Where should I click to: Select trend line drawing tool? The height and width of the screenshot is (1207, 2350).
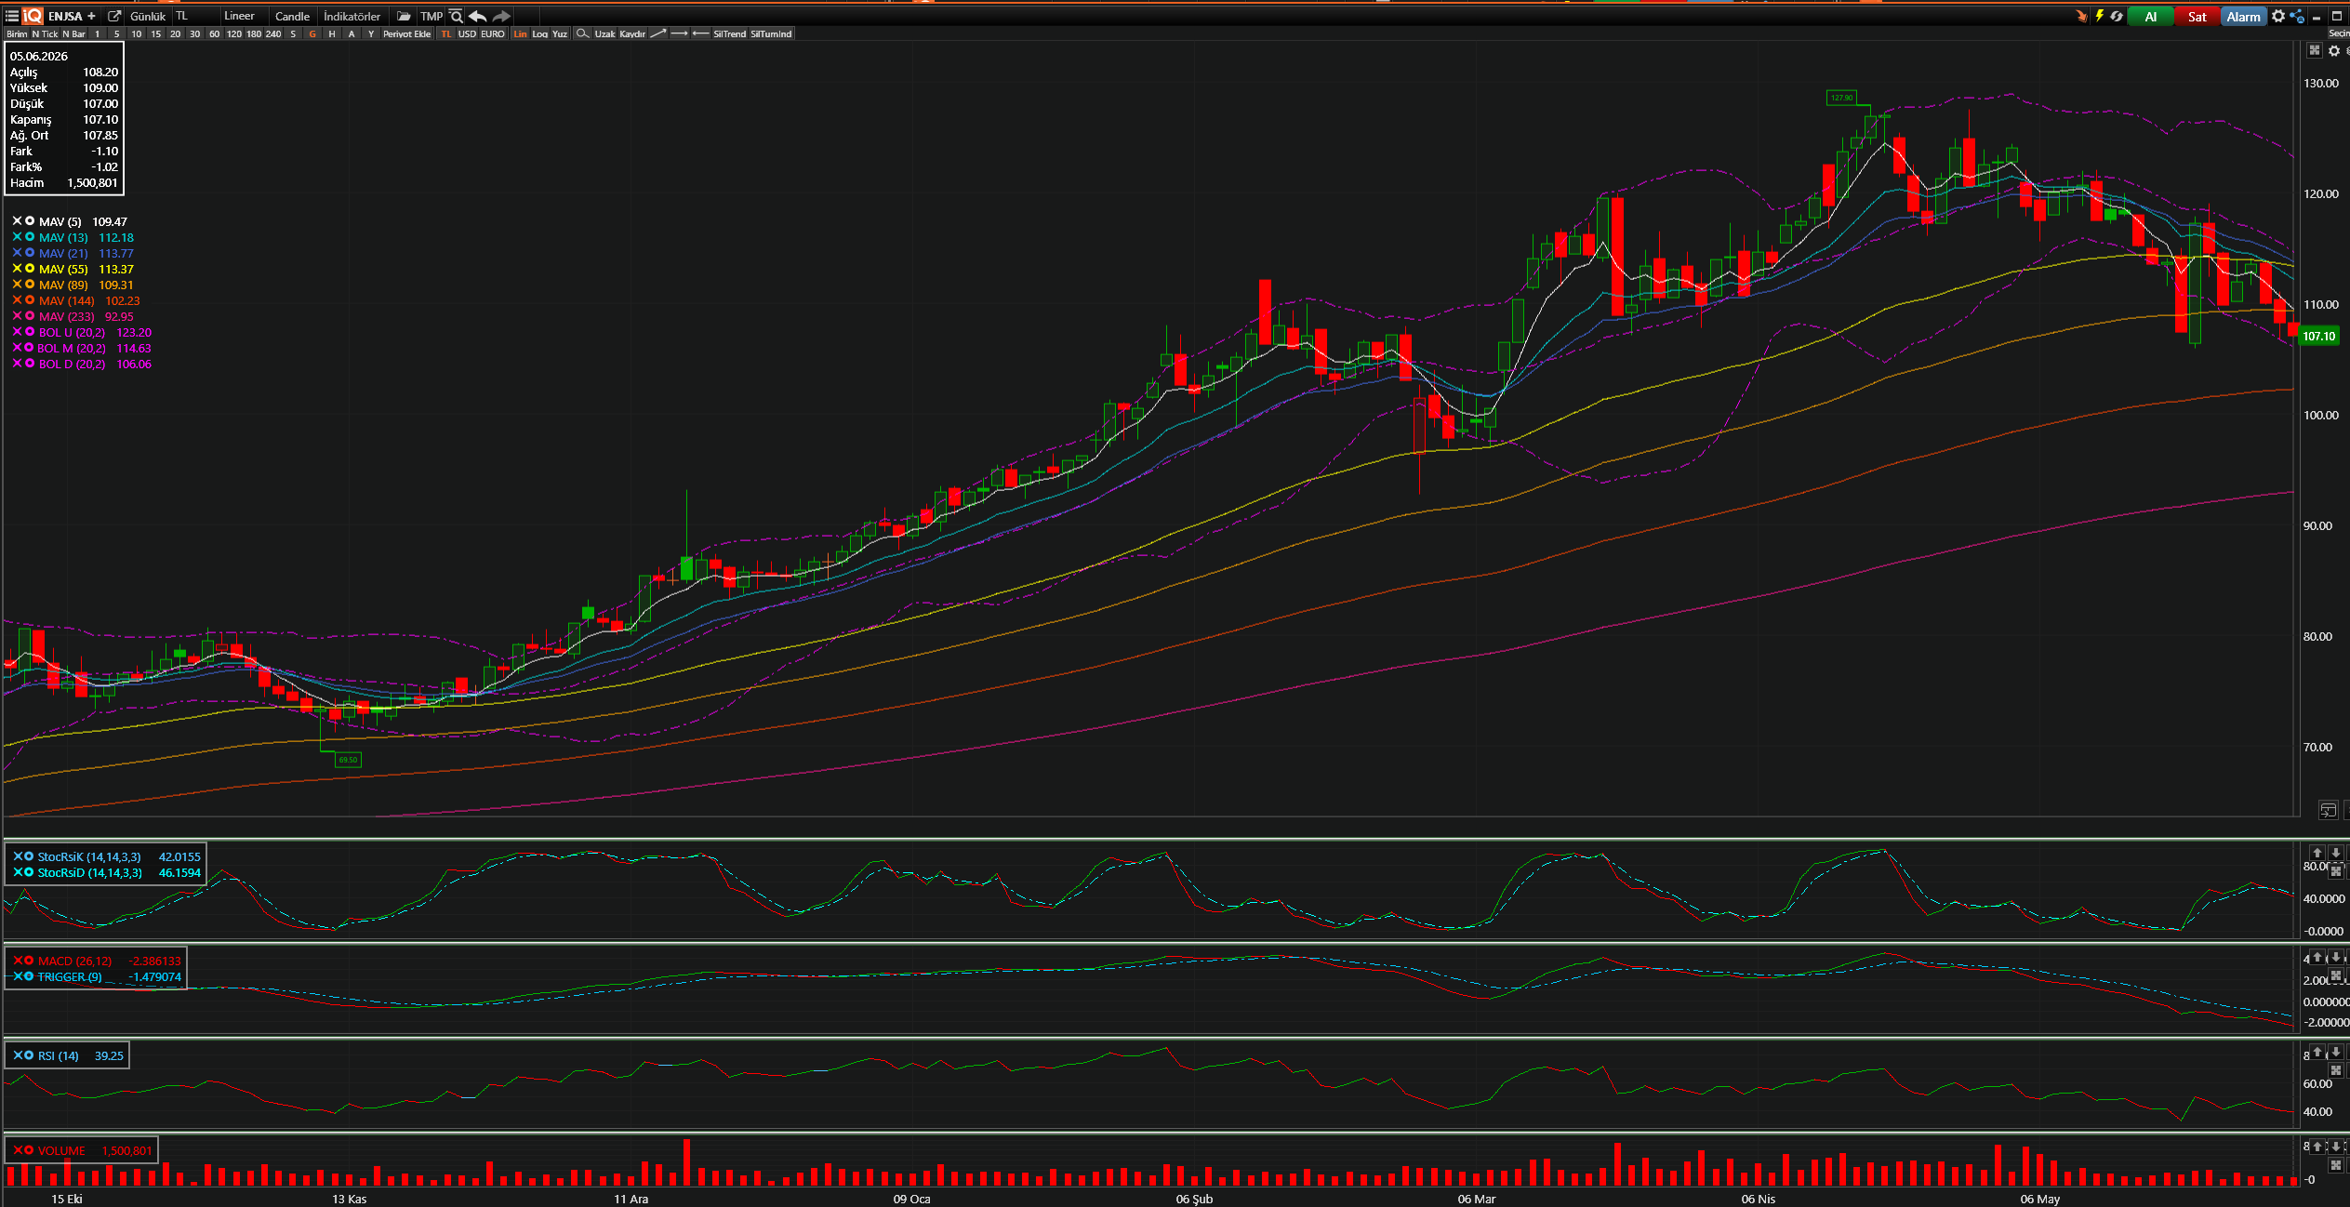pos(657,33)
